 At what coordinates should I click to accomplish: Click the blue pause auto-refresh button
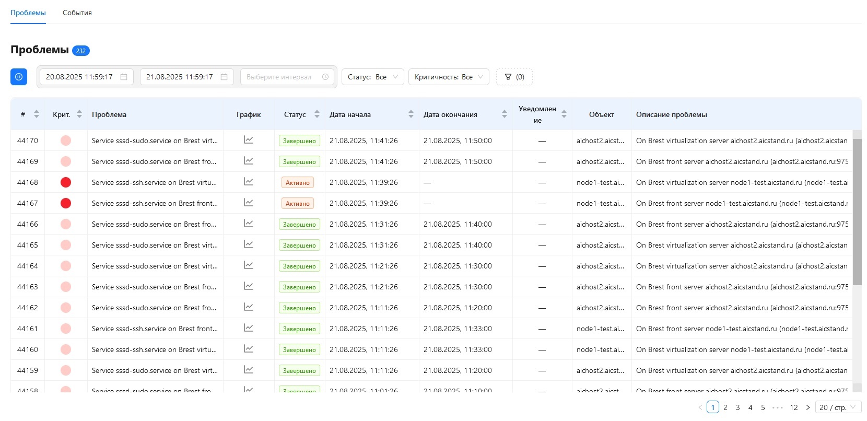19,77
